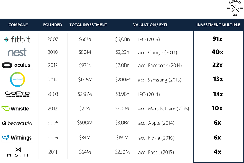The height and width of the screenshot is (163, 244).
Task: Click the TOTAL INVESTMENT column header
Action: (88, 25)
